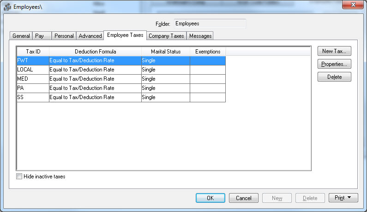Switch to the General tab

pyautogui.click(x=21, y=36)
